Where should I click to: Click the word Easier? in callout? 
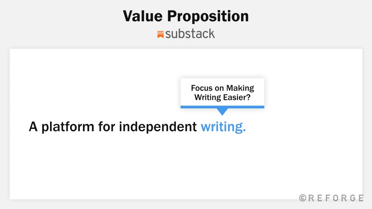[237, 97]
